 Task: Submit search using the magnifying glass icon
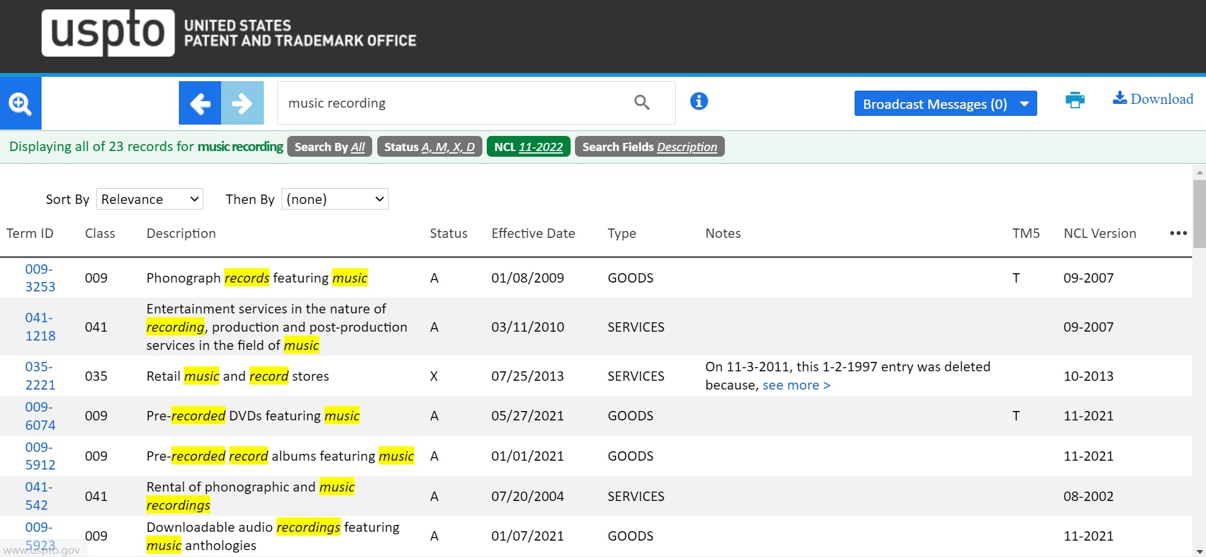[641, 103]
